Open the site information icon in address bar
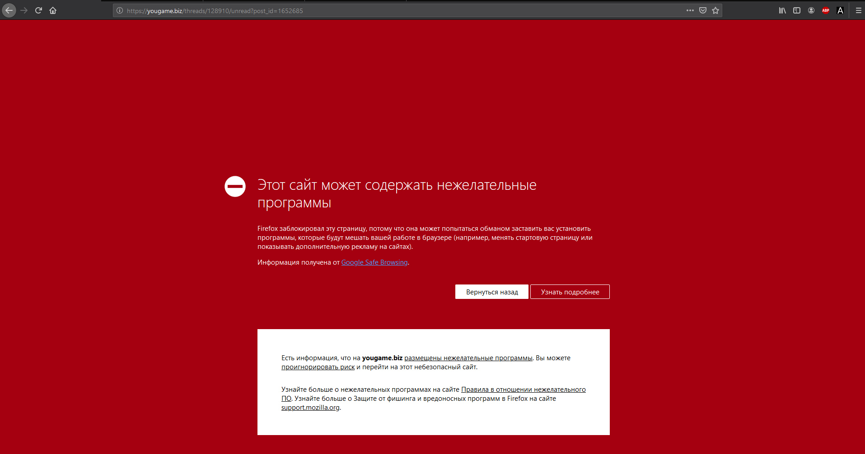Viewport: 865px width, 454px height. pyautogui.click(x=120, y=10)
